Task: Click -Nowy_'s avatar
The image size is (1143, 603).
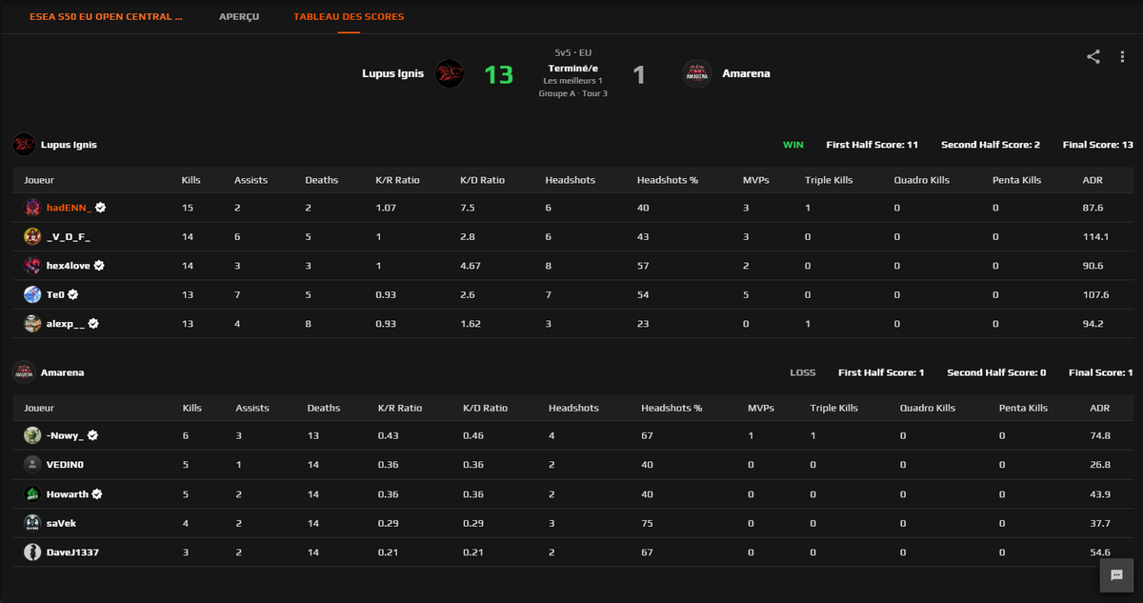Action: click(32, 435)
